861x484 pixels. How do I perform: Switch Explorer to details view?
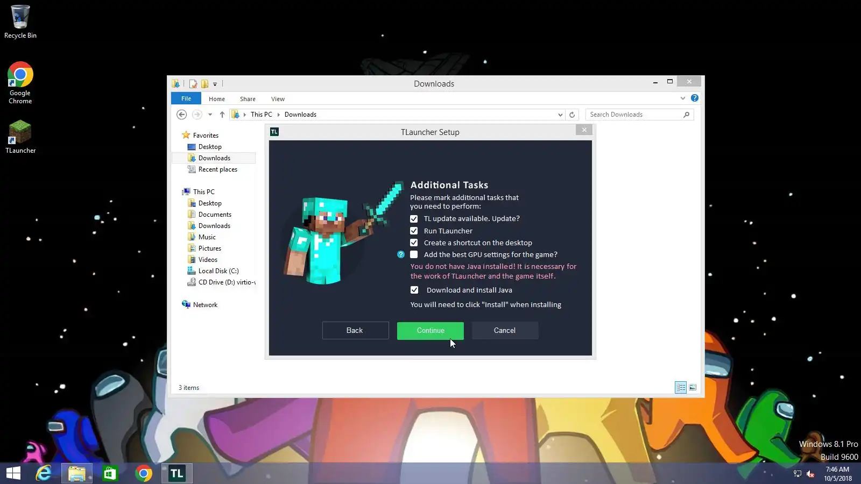tap(681, 387)
